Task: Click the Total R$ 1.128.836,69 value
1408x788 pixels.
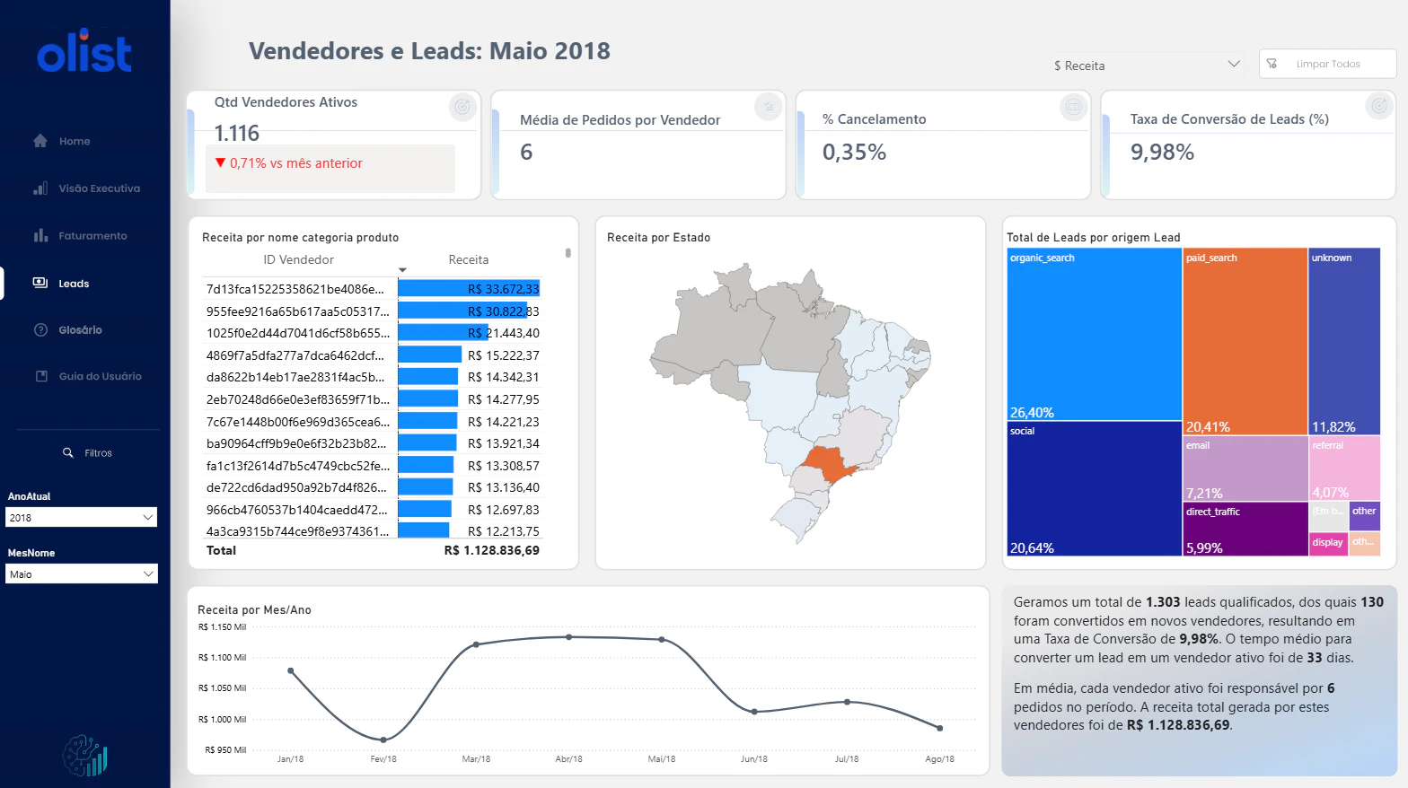Action: (491, 550)
